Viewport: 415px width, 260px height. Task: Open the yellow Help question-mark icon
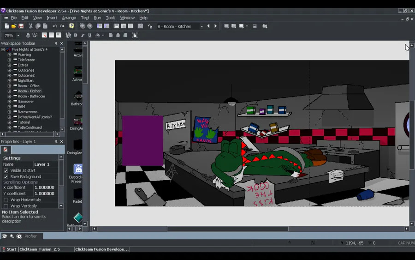(x=71, y=26)
